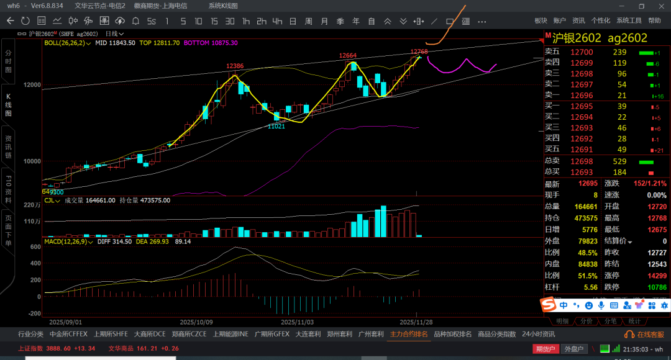The width and height of the screenshot is (671, 360).
Task: Toggle the 期货户 account button
Action: (545, 349)
